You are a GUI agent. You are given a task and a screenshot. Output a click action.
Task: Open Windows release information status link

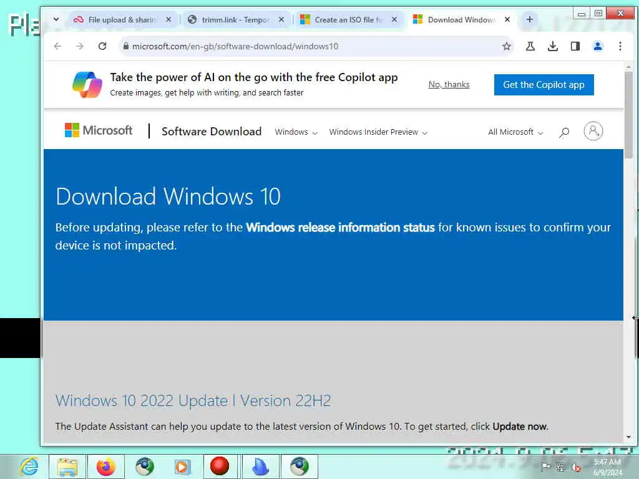click(x=340, y=227)
